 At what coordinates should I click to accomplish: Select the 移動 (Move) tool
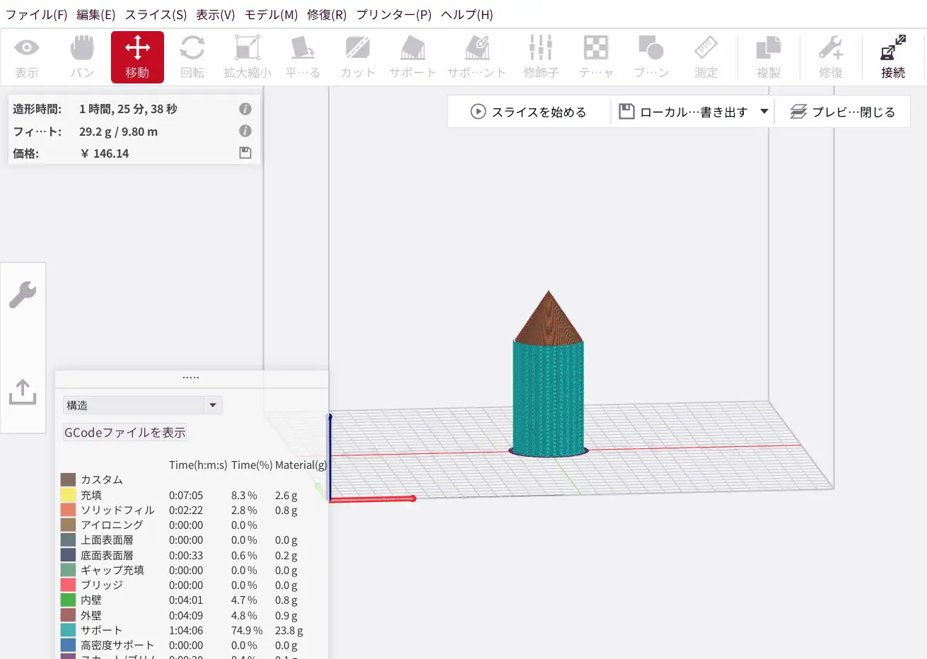[x=137, y=57]
